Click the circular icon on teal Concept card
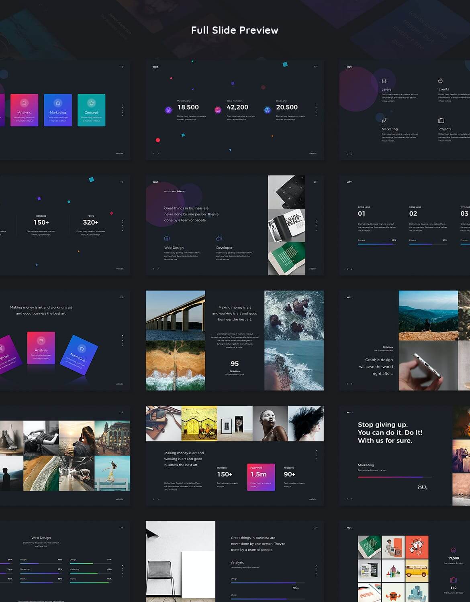Screen dimensions: 470x602 [x=91, y=103]
